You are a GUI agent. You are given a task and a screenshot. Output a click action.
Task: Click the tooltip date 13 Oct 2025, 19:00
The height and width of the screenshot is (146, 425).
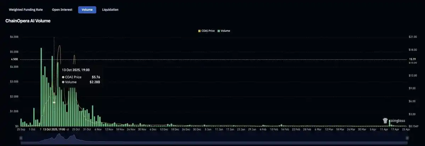tap(76, 70)
